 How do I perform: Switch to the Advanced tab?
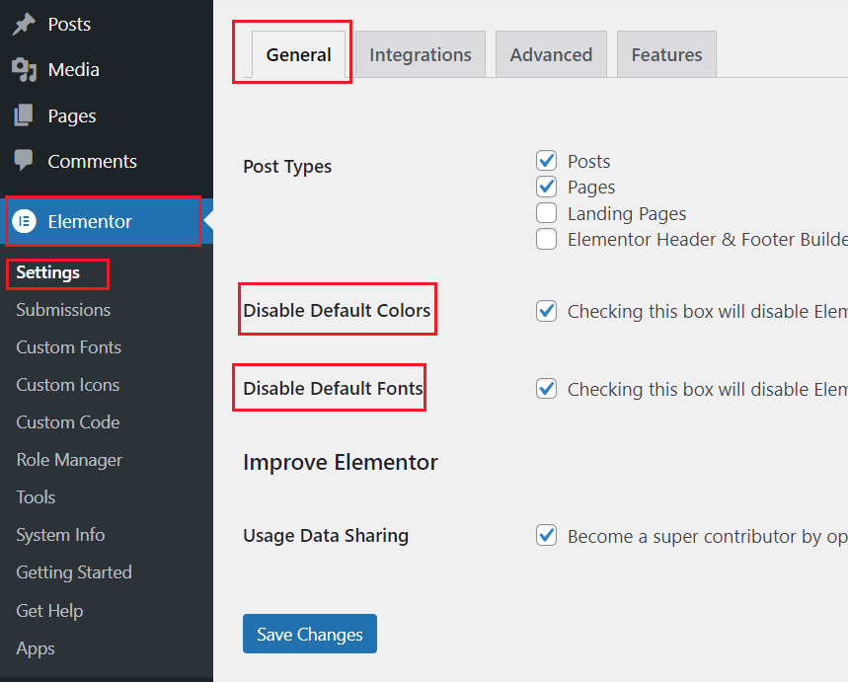tap(551, 54)
